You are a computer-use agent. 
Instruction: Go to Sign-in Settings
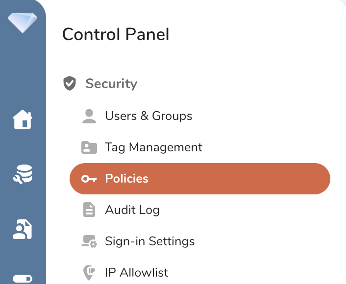pyautogui.click(x=149, y=241)
